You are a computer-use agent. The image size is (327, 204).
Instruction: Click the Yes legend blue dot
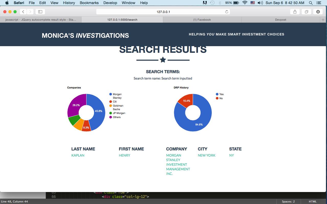tap(217, 94)
